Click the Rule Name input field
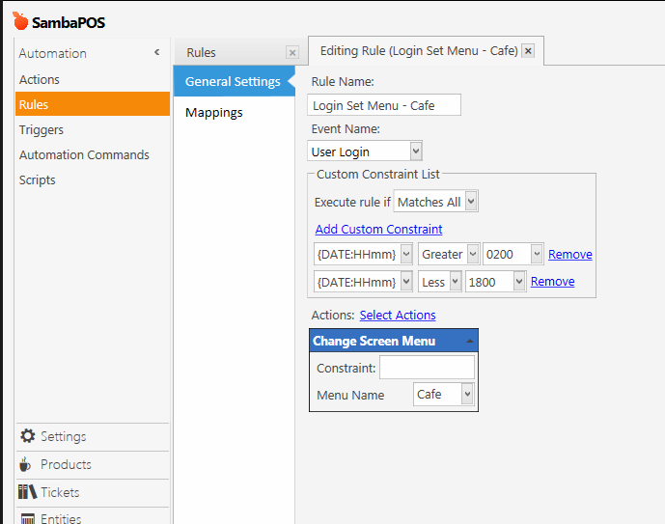665x524 pixels. tap(384, 105)
